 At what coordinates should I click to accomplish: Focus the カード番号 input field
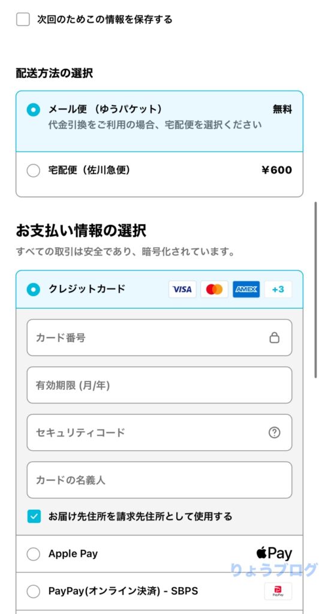(x=159, y=338)
